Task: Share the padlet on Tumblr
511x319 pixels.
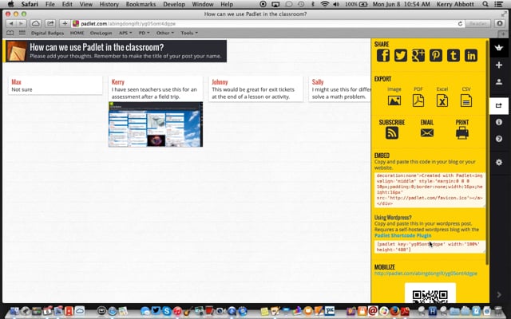Action: (x=454, y=55)
